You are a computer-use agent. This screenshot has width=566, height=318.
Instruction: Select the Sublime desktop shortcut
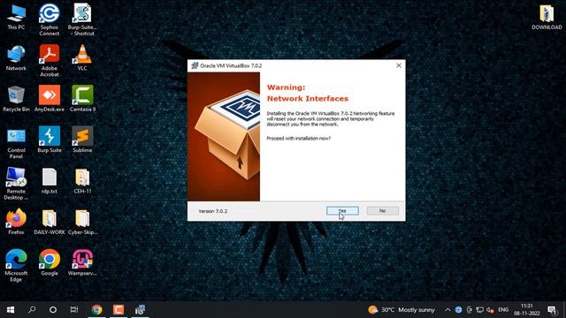(82, 140)
